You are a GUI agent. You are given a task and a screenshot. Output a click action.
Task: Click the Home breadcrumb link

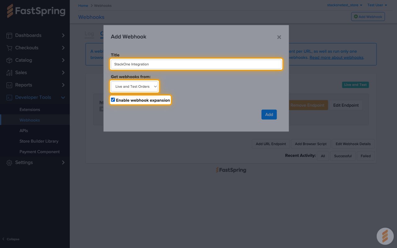[x=83, y=6]
